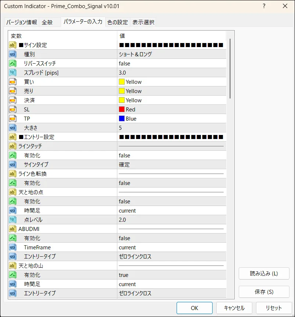This screenshot has height=317, width=295.
Task: Click the boolean icon beside リバーススイッチ
Action: (x=13, y=64)
